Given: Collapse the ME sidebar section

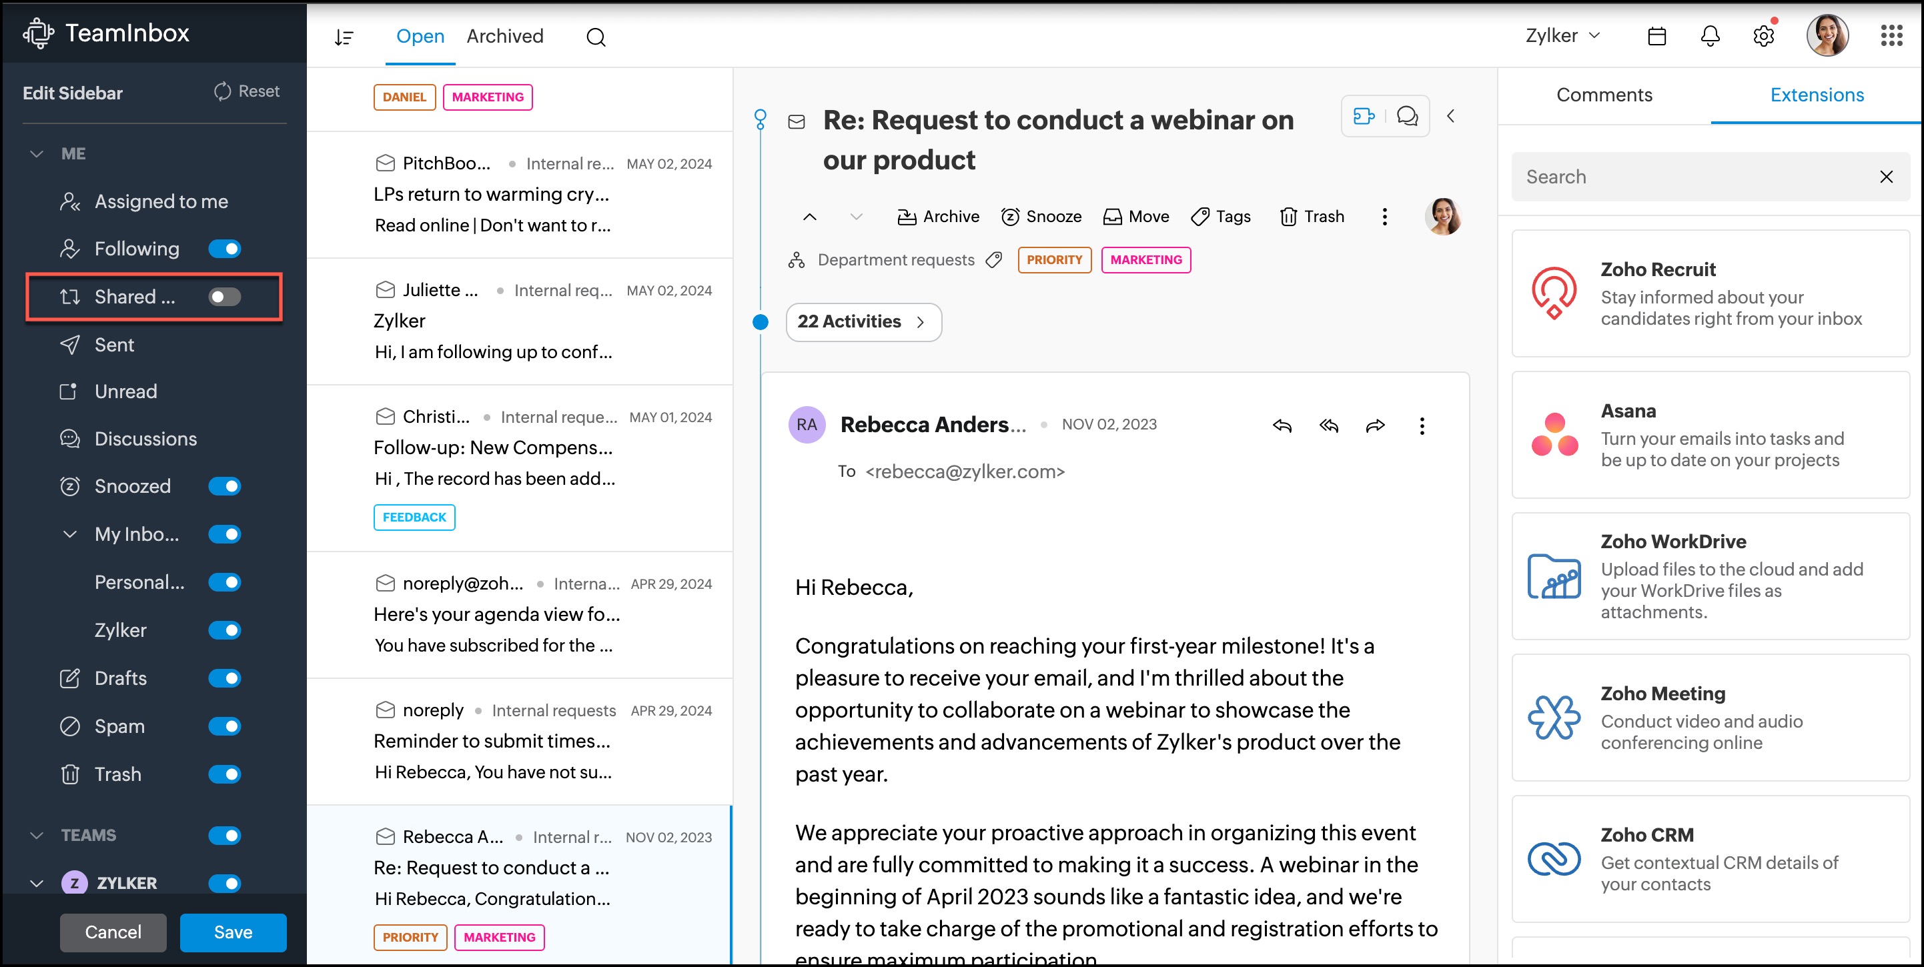Looking at the screenshot, I should (x=37, y=154).
